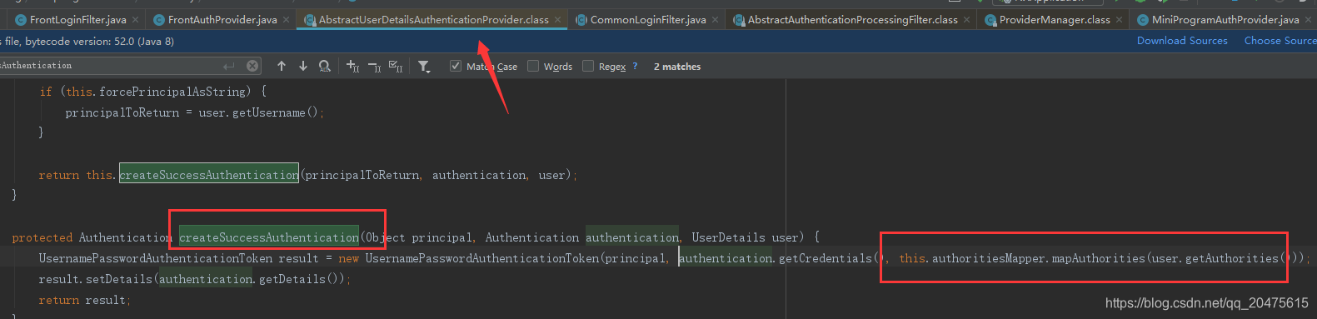This screenshot has height=319, width=1317.
Task: Close AbstractAuthenticationProcessingFilter.class tab
Action: 966,19
